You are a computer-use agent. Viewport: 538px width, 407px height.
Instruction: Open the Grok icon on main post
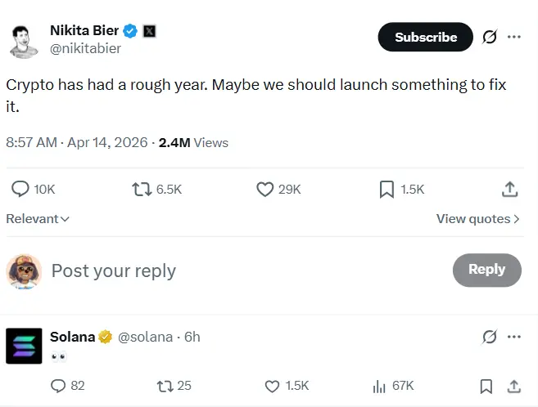pos(490,37)
